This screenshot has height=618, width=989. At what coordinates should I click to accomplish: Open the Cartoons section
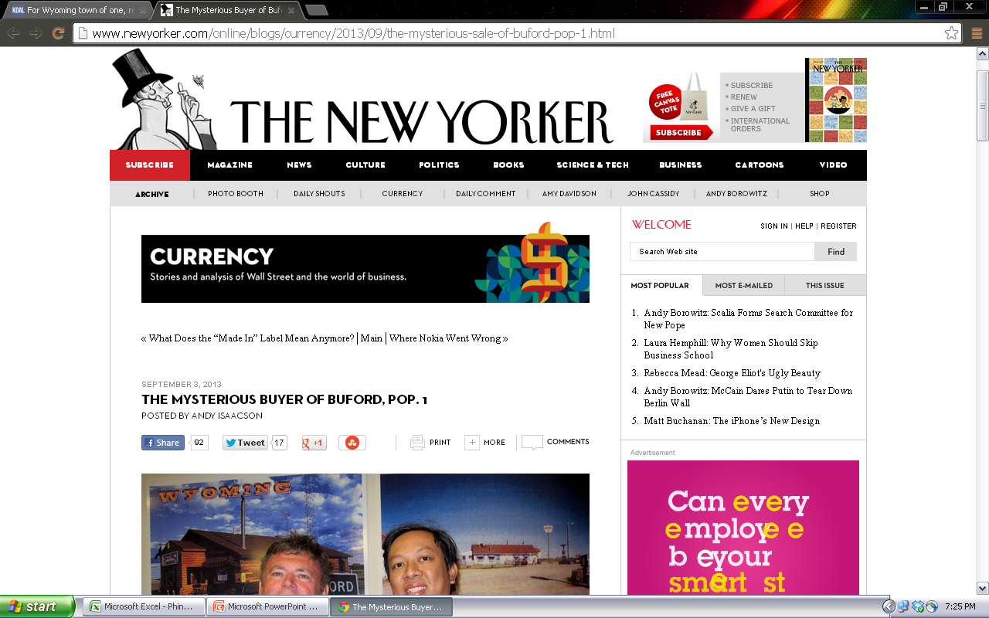(x=760, y=165)
